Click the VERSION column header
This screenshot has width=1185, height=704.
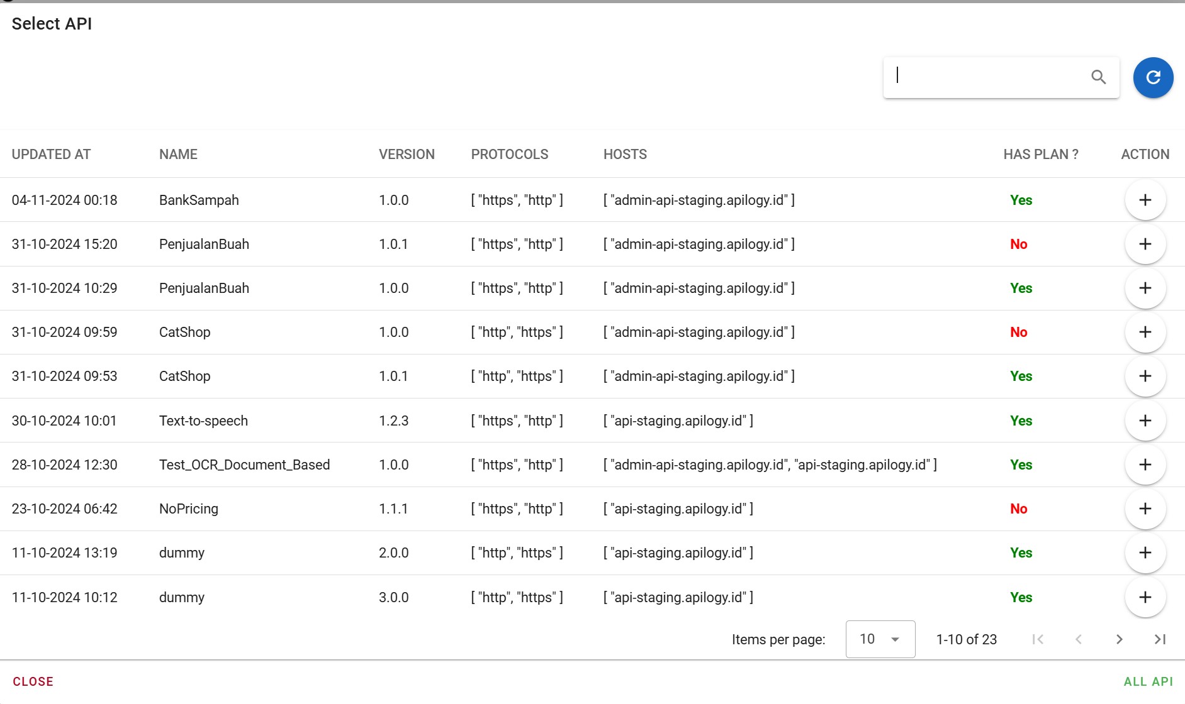(x=407, y=154)
